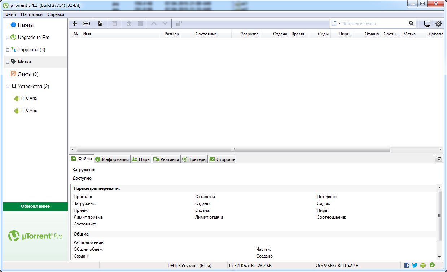Move torrent up in queue
Screen dimensions: 447x272
pos(154,23)
